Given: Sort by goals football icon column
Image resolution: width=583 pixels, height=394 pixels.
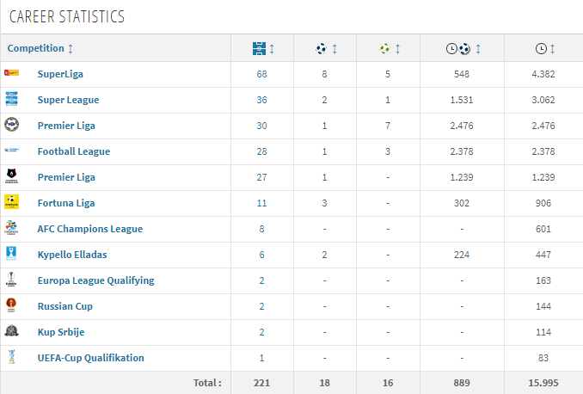Looking at the screenshot, I should (321, 49).
